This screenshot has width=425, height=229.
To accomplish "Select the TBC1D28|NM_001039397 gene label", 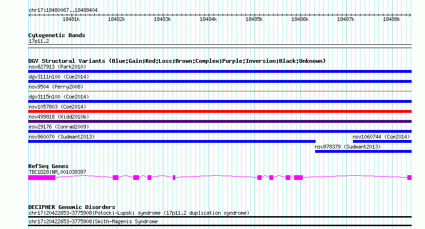I will [x=57, y=172].
